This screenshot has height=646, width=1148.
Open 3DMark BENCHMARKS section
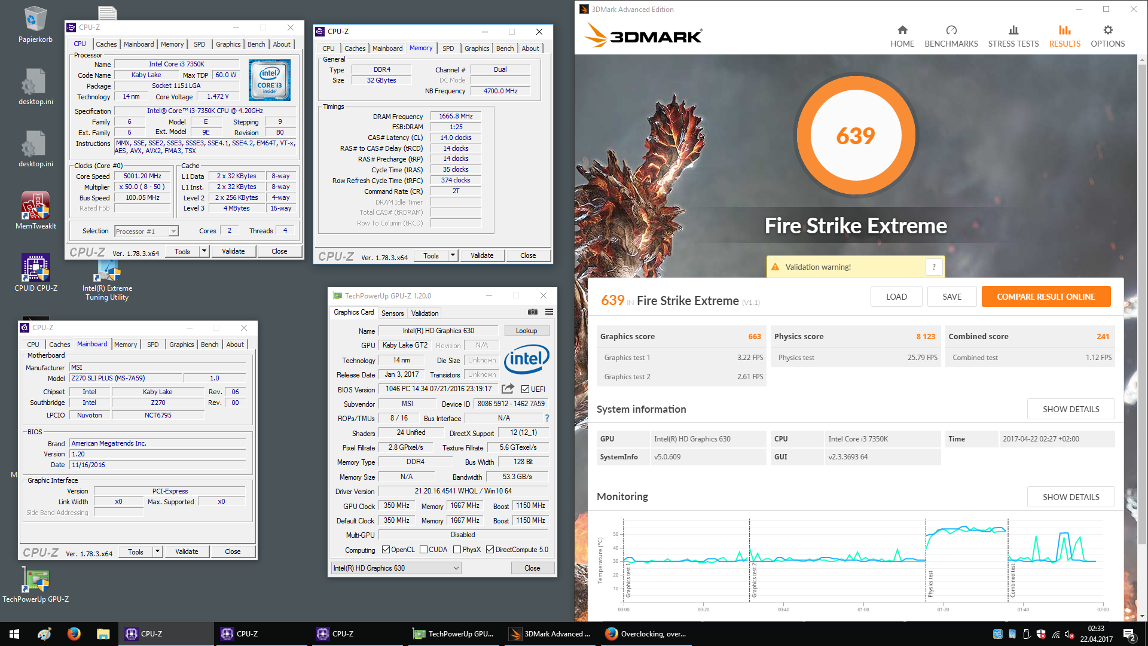951,36
